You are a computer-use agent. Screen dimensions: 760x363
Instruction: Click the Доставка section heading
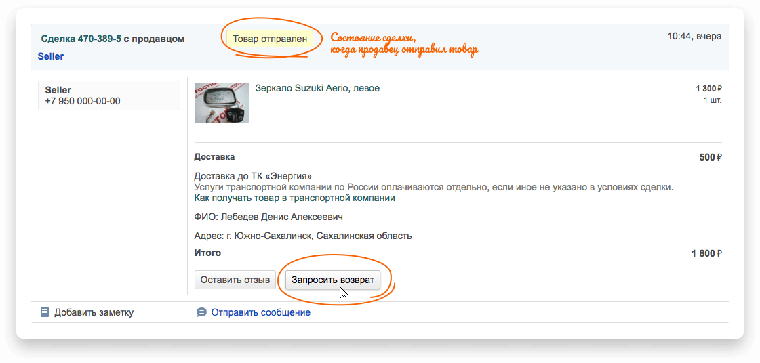[x=214, y=157]
